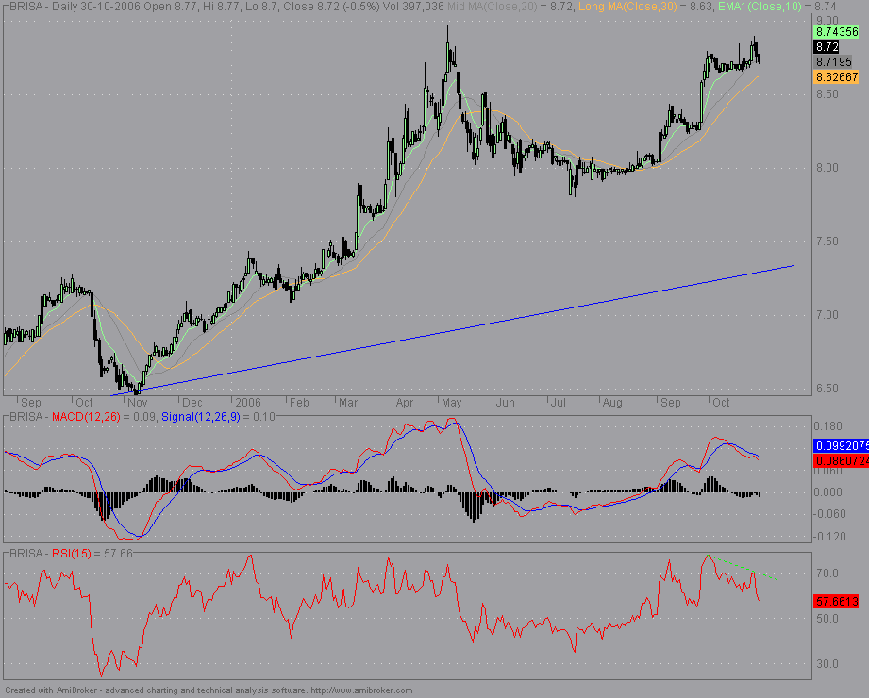This screenshot has width=869, height=698.
Task: Click the Feb month label on time axis
Action: 299,403
